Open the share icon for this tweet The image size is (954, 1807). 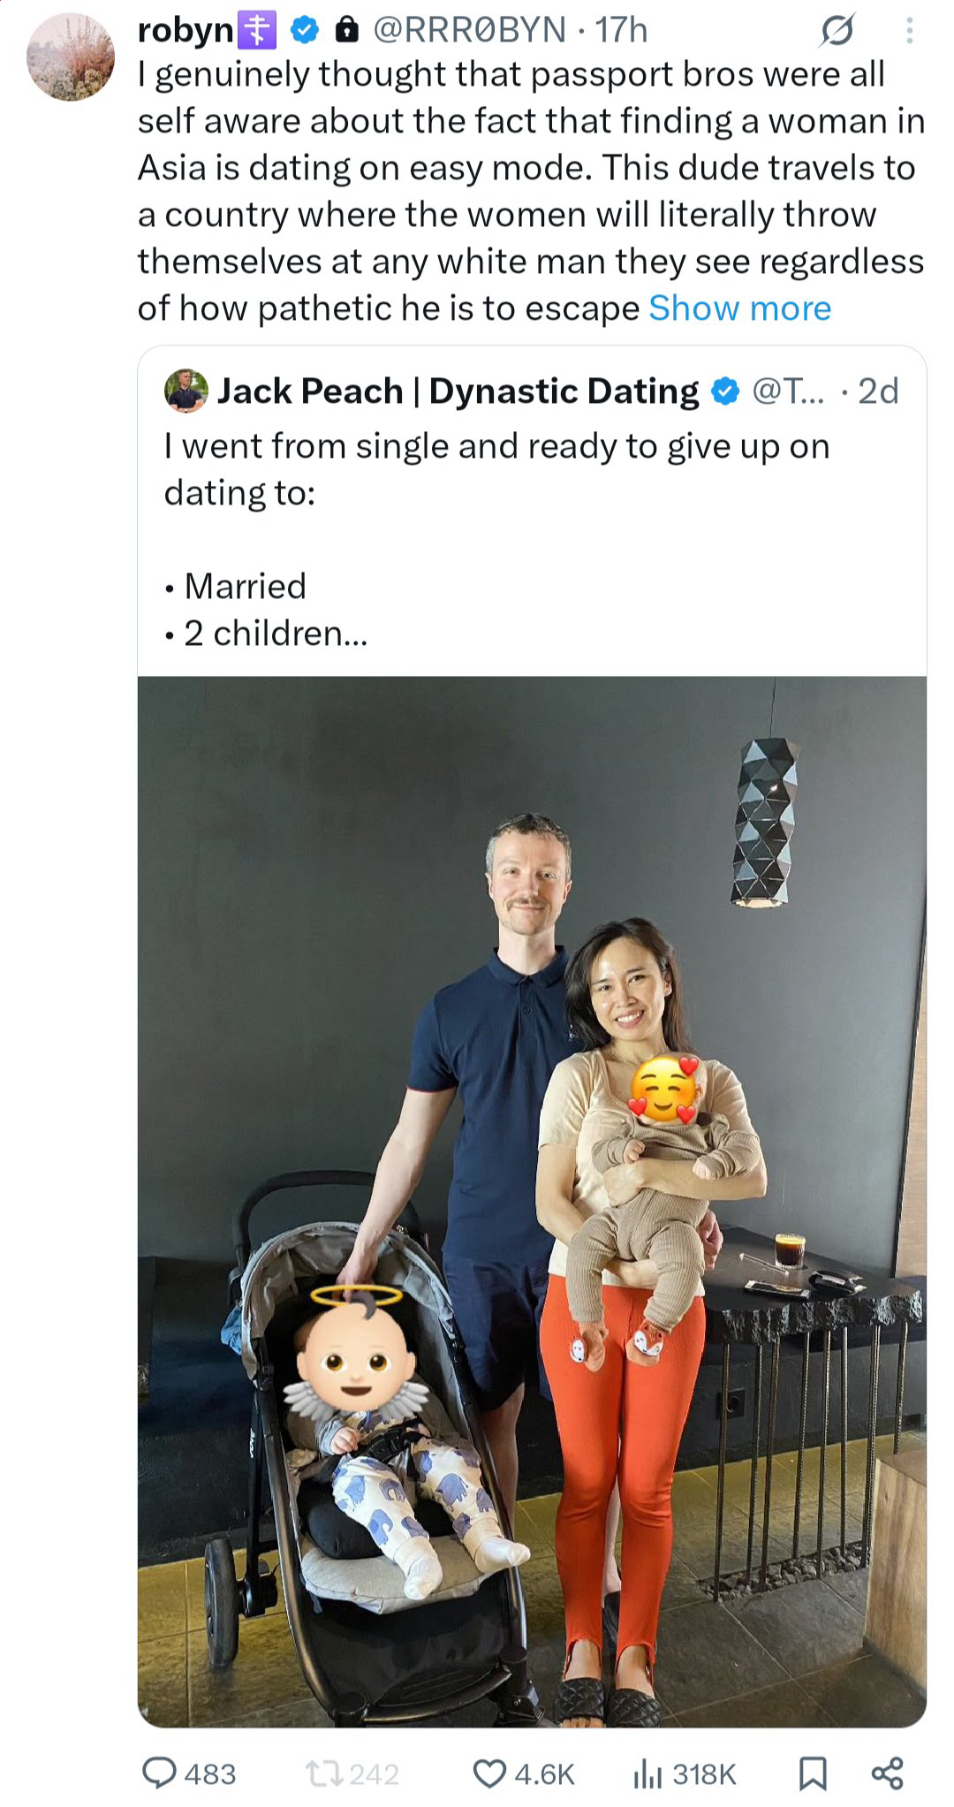coord(887,1773)
